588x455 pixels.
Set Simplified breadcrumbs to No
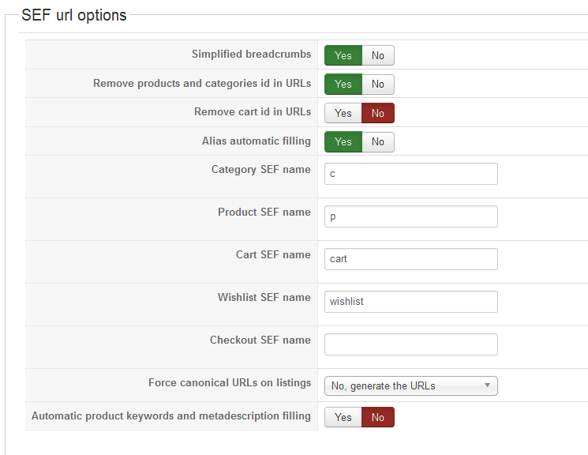(x=378, y=55)
